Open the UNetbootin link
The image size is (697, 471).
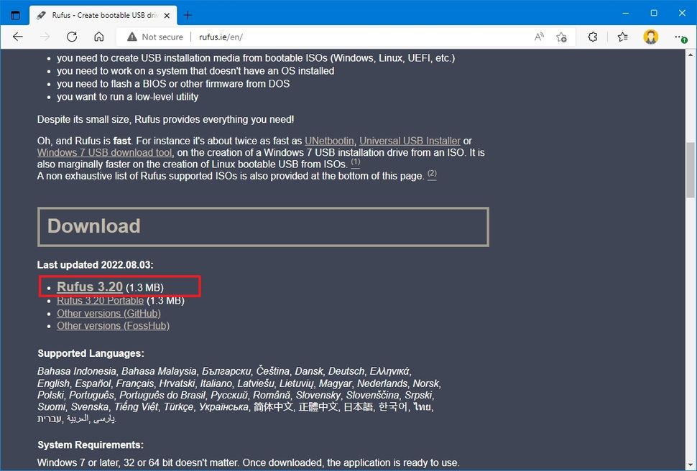click(330, 141)
